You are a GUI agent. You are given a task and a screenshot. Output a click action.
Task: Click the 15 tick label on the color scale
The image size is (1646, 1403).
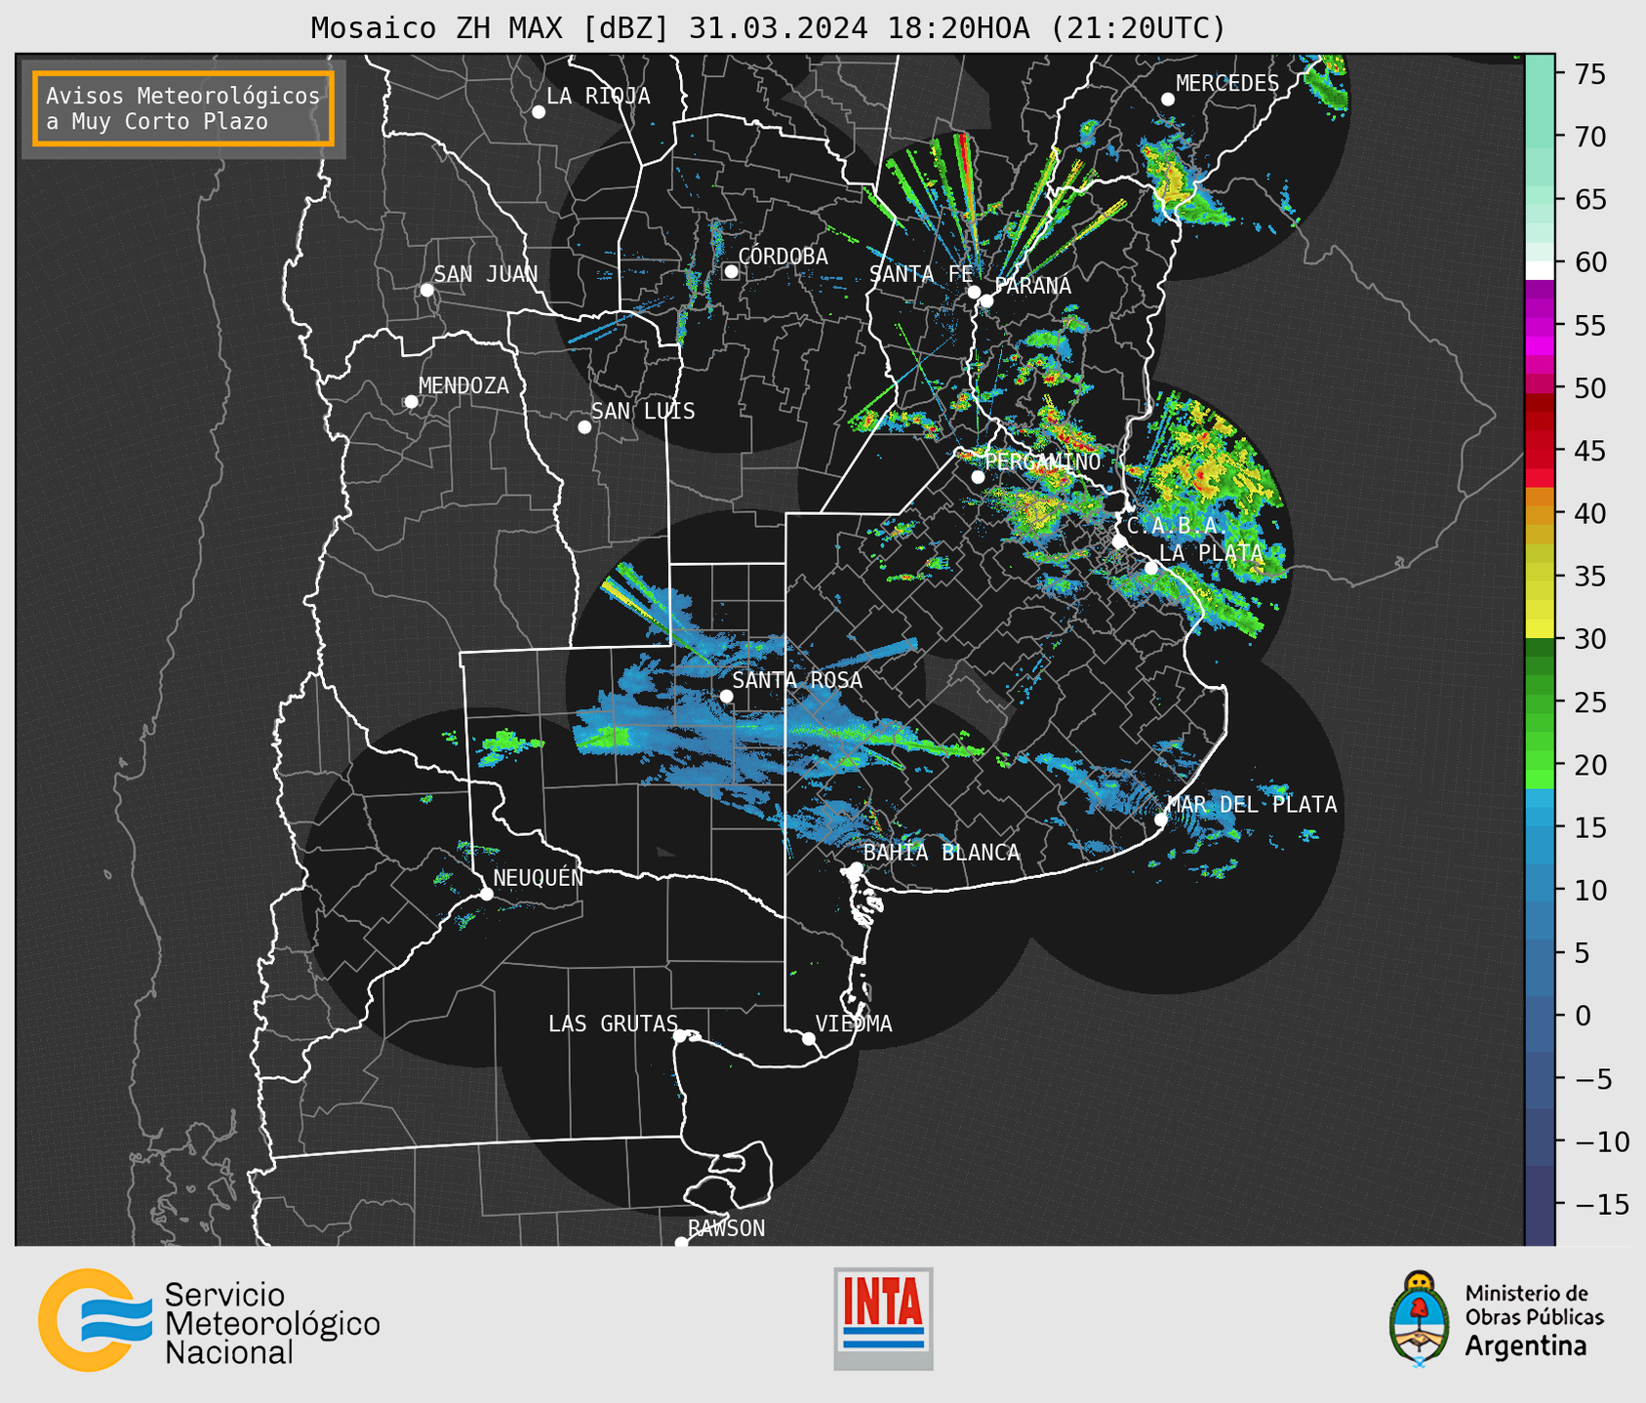[x=1590, y=828]
